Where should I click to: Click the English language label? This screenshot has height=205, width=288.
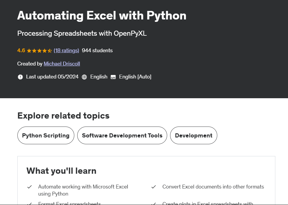[99, 77]
